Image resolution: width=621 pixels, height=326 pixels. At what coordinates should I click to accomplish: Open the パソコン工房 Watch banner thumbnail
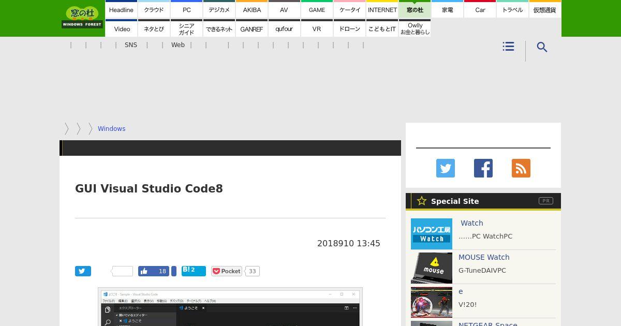[x=432, y=234]
